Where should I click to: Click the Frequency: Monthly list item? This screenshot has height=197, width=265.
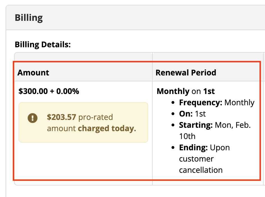[217, 103]
